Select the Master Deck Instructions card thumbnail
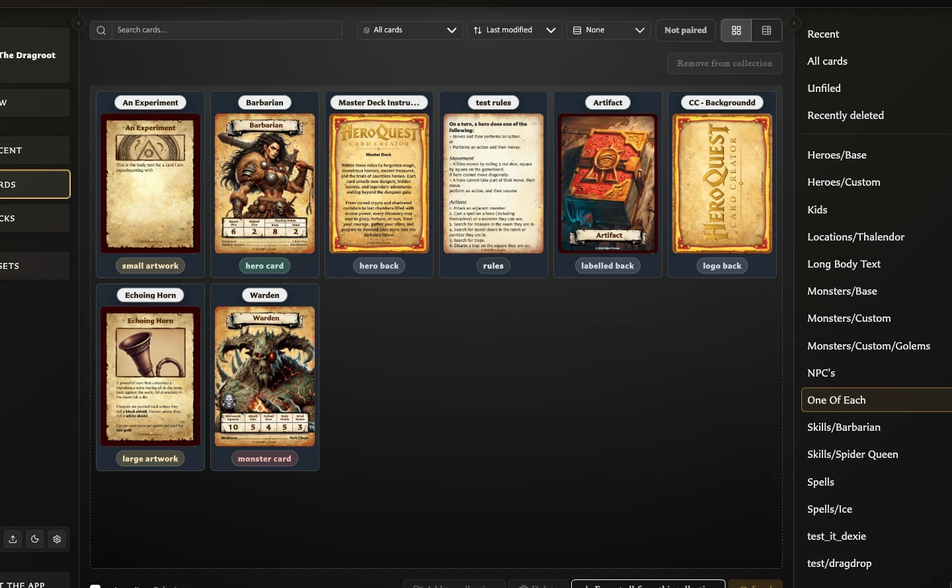This screenshot has width=952, height=588. click(379, 184)
